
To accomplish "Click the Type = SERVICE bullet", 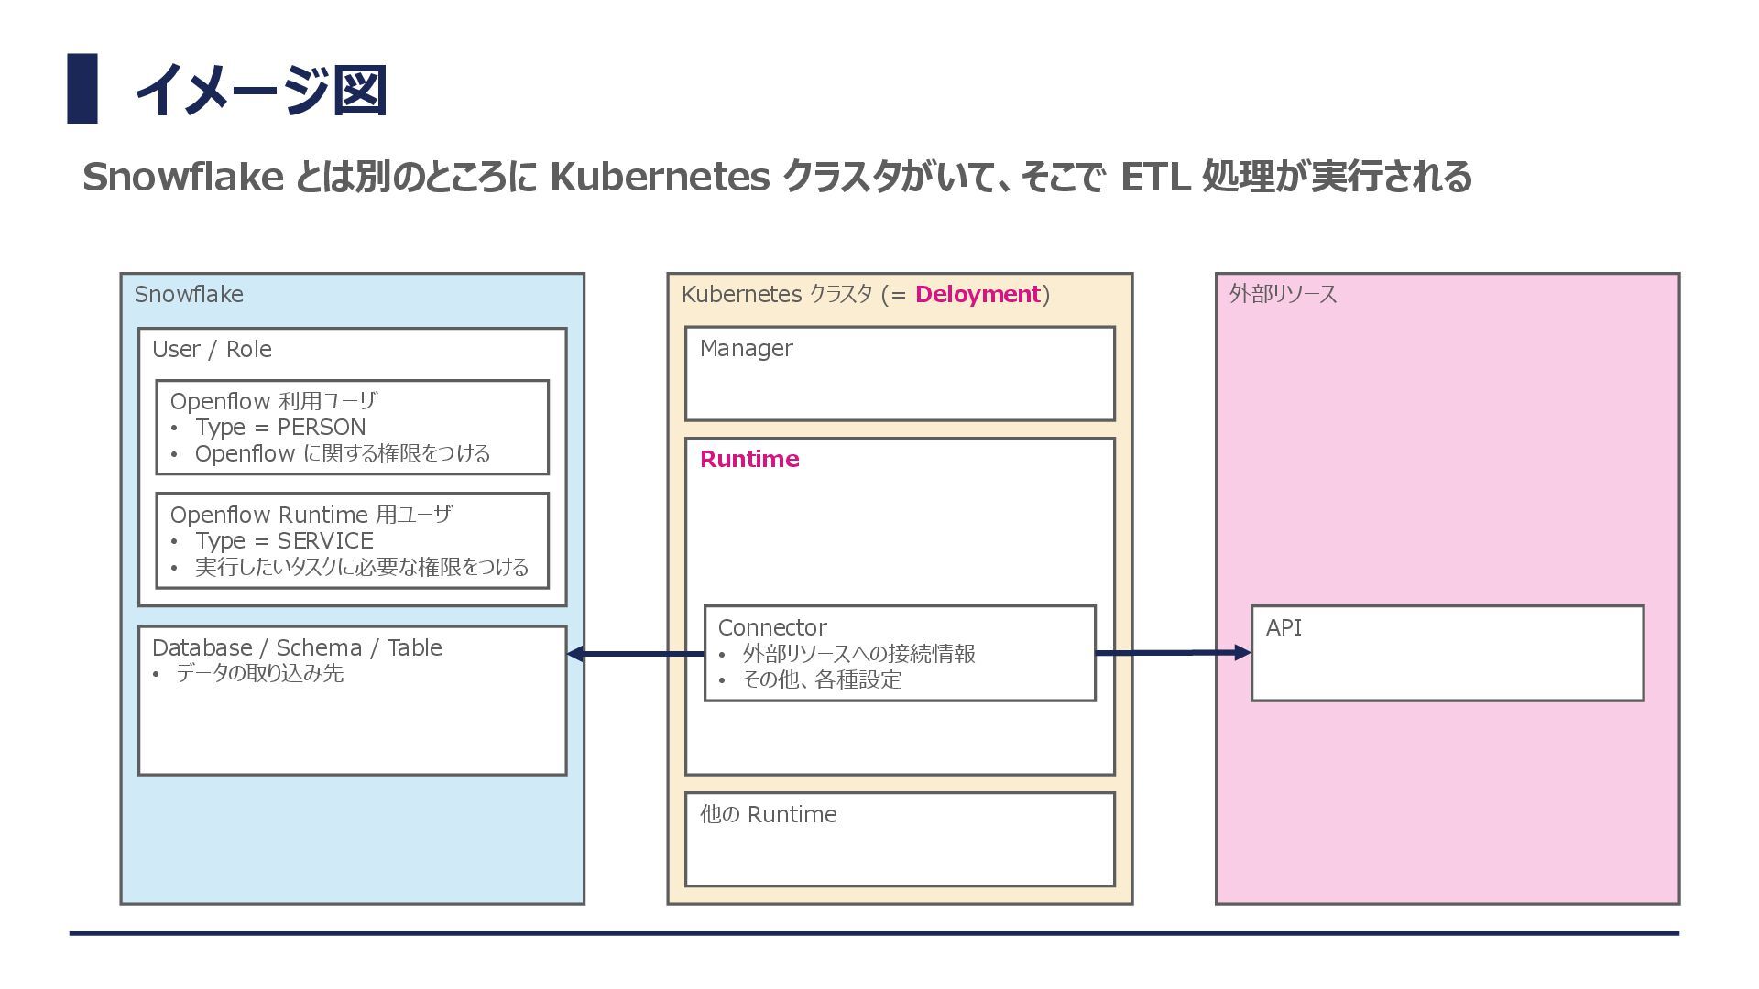I will pyautogui.click(x=284, y=541).
